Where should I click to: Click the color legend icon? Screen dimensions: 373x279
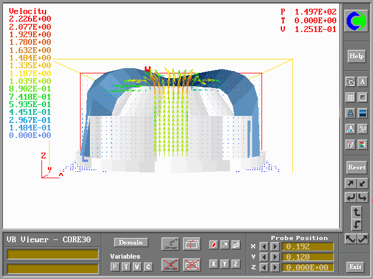[362, 144]
